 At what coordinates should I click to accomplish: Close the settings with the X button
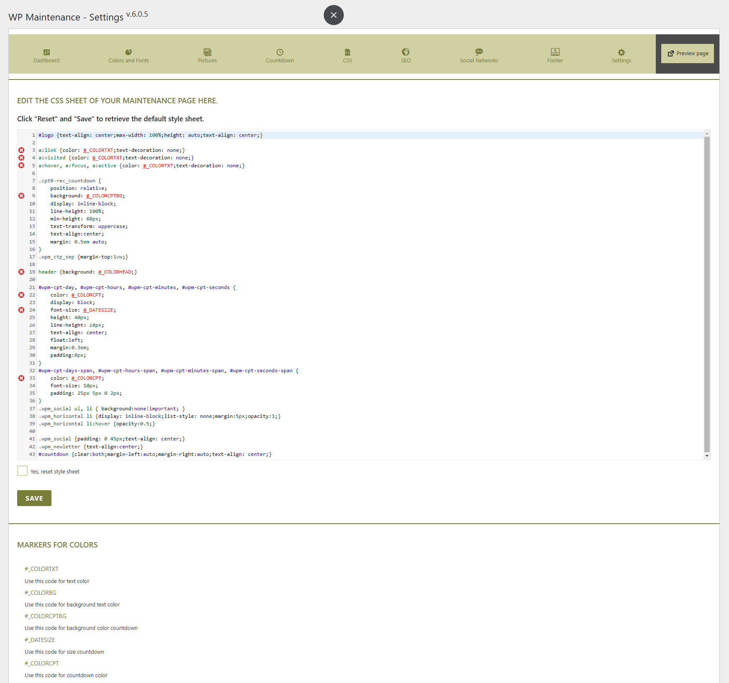[x=334, y=15]
